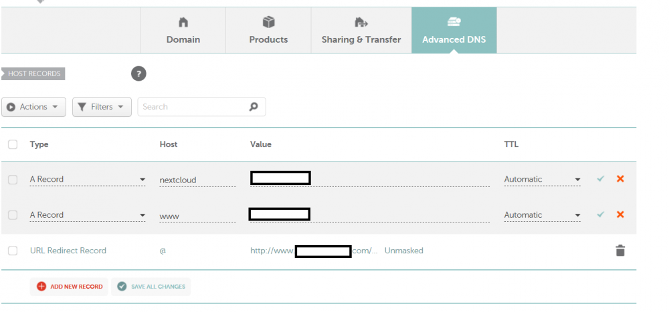Click the Unmasked redirect setting text
The image size is (669, 312).
click(x=403, y=251)
